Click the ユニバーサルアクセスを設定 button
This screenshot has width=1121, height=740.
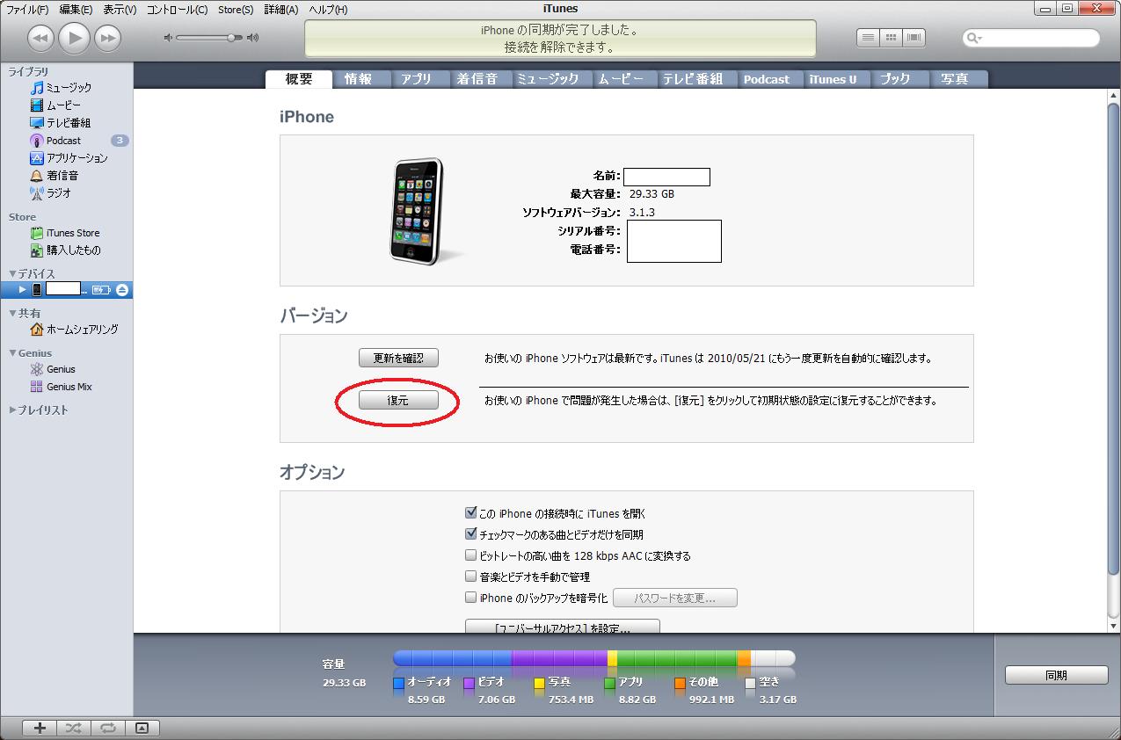(x=563, y=628)
